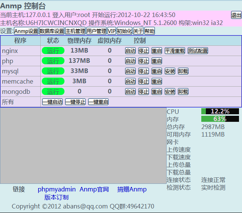The height and width of the screenshot is (213, 242).
Task: Click the 1119MB available memory value
Action: click(213, 134)
